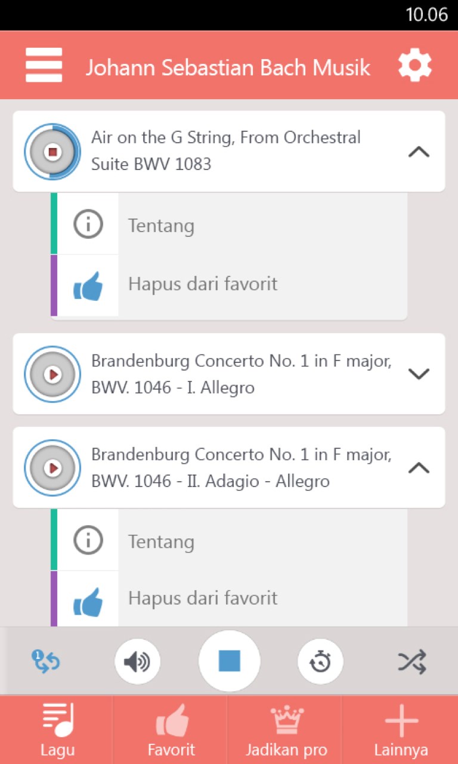This screenshot has height=764, width=458.
Task: Toggle repeat-one mode
Action: [46, 661]
